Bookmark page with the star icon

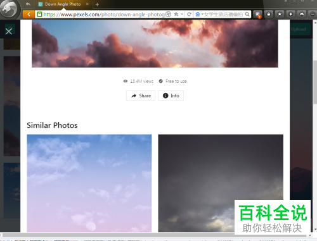tap(176, 15)
